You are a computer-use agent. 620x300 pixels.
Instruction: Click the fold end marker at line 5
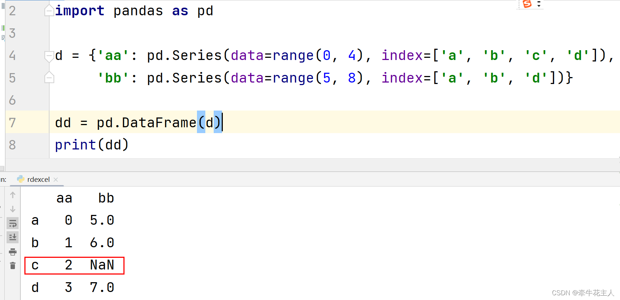pyautogui.click(x=49, y=77)
